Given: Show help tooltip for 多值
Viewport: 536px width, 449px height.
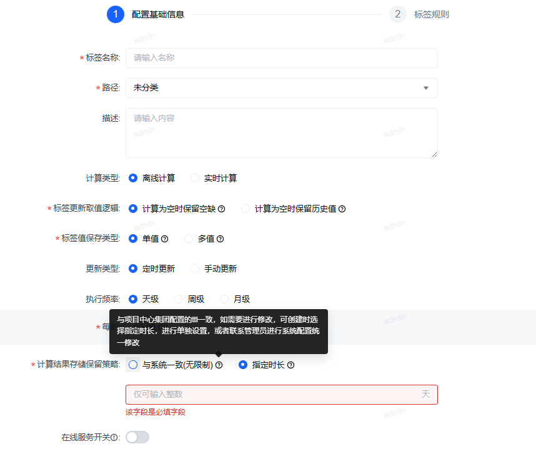Looking at the screenshot, I should point(220,239).
